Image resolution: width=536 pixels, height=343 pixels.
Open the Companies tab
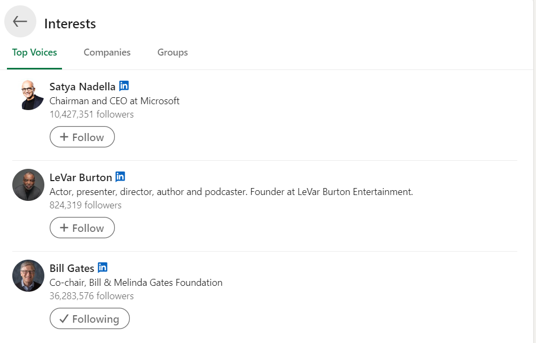click(107, 52)
